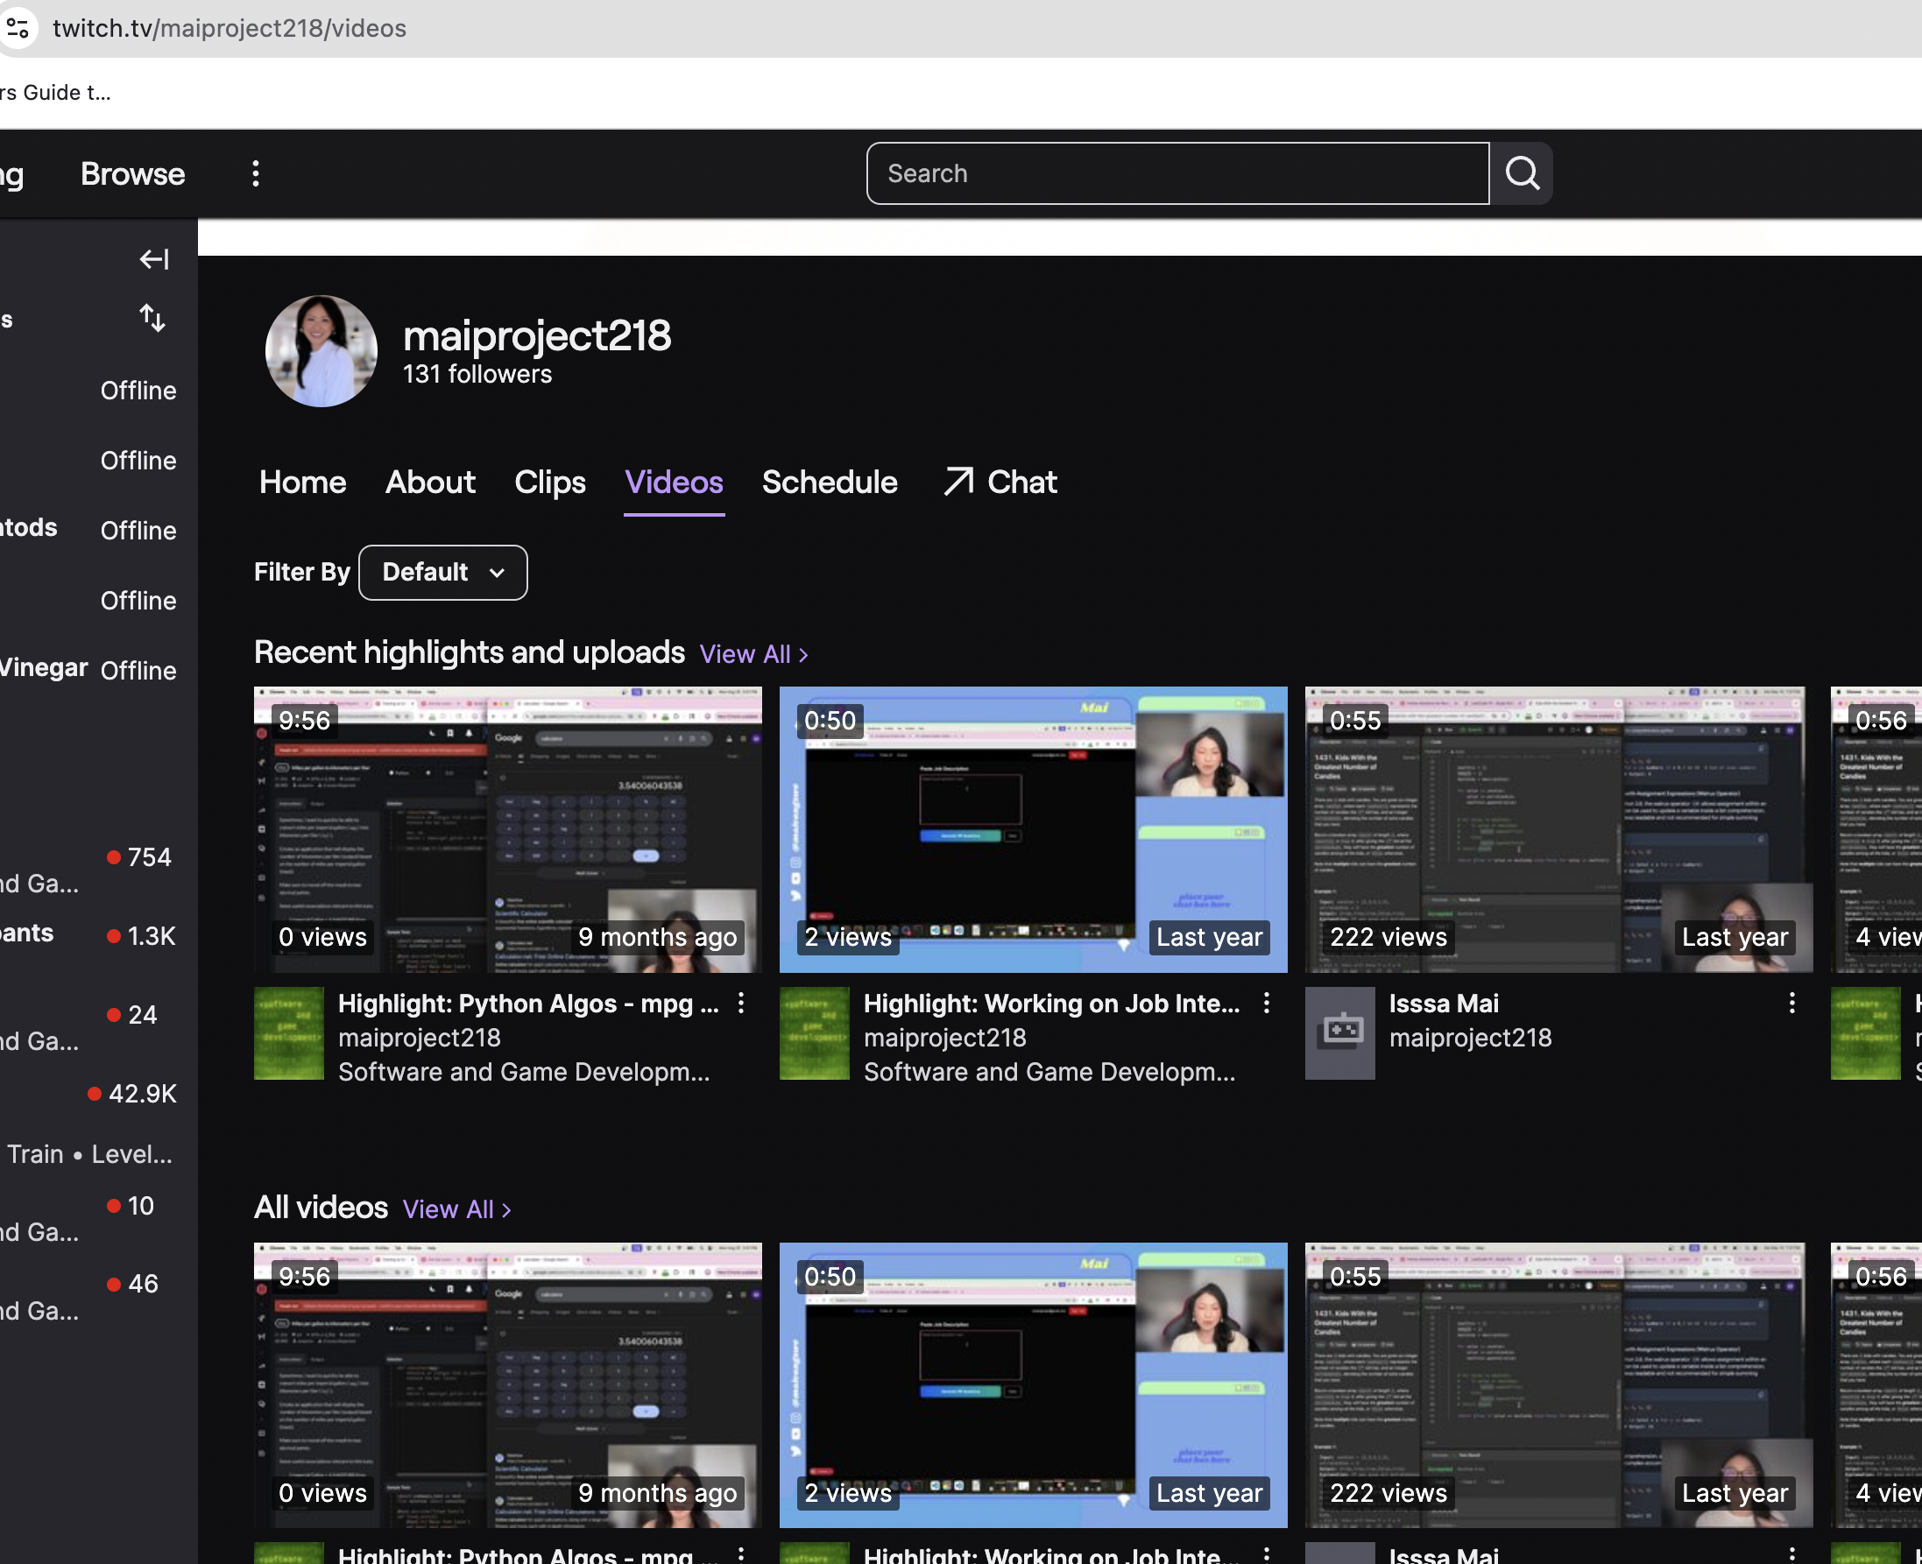
Task: View All recent highlights and uploads
Action: (754, 654)
